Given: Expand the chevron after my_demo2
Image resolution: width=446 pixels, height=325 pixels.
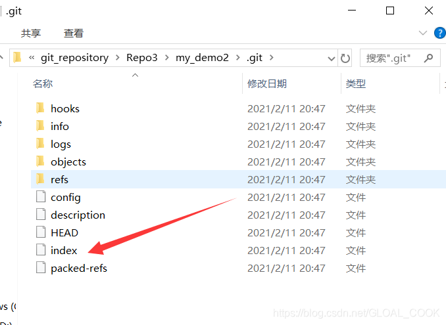Looking at the screenshot, I should coord(237,58).
